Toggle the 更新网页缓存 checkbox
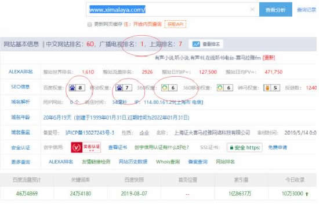The image size is (319, 212). pyautogui.click(x=89, y=24)
